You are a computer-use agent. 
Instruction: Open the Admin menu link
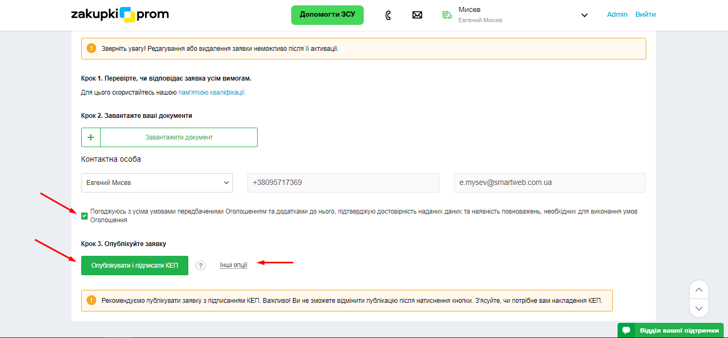[617, 15]
